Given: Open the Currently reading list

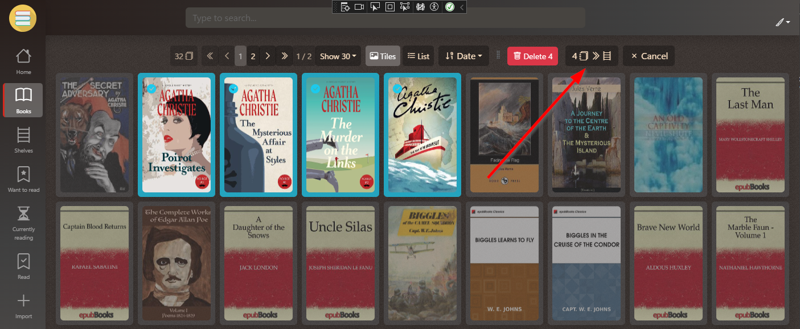Looking at the screenshot, I should 23,223.
